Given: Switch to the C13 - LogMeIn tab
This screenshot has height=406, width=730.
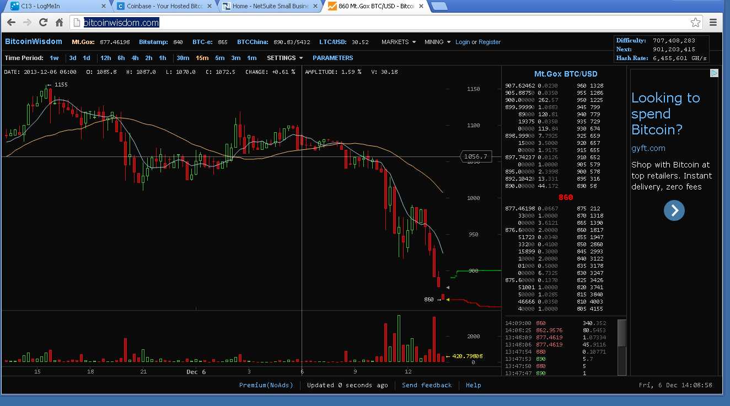Looking at the screenshot, I should (57, 7).
